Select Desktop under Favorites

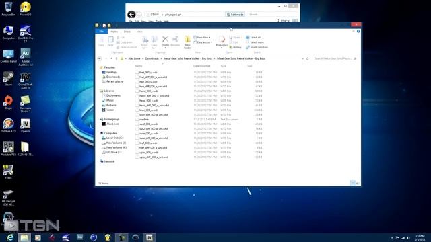pos(109,72)
